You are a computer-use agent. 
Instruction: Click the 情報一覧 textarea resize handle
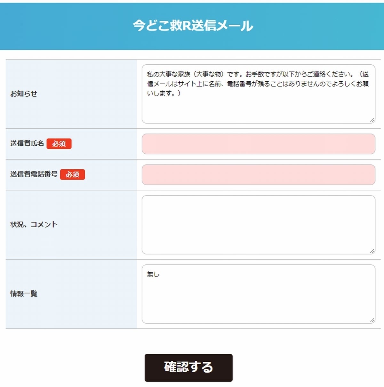(x=372, y=320)
